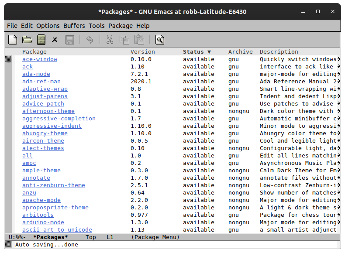Click the 'Auto-saving...done' echo area message
This screenshot has width=345, height=253.
(47, 245)
